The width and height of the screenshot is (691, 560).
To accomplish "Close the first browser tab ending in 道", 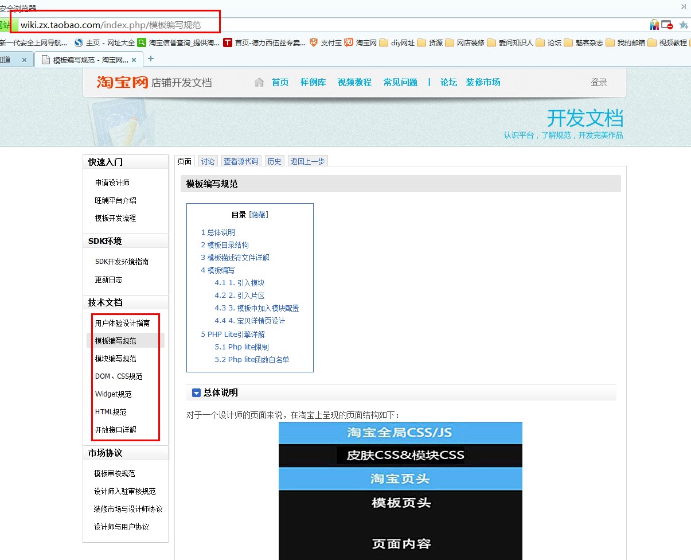I will (x=24, y=60).
